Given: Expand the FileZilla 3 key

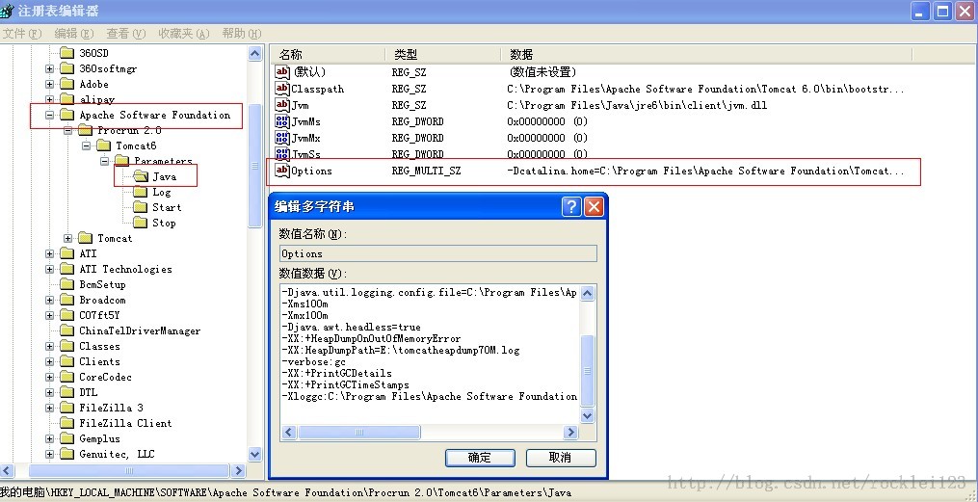Looking at the screenshot, I should 49,408.
